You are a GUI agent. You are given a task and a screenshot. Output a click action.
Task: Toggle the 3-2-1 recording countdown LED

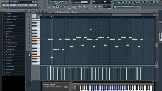tap(84, 6)
